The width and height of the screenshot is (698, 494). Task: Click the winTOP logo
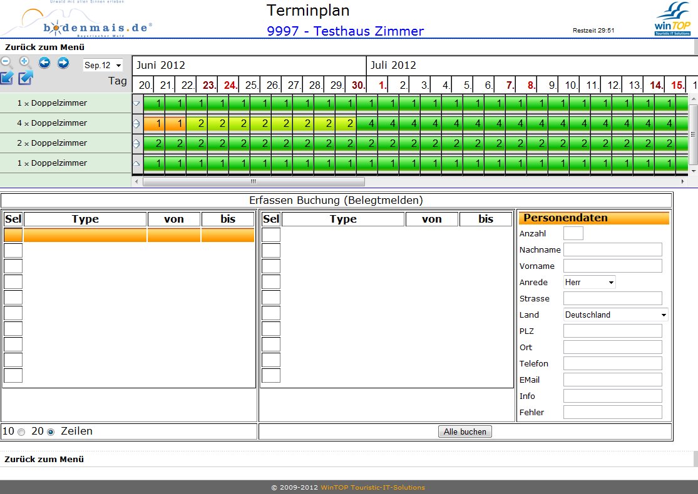[672, 20]
